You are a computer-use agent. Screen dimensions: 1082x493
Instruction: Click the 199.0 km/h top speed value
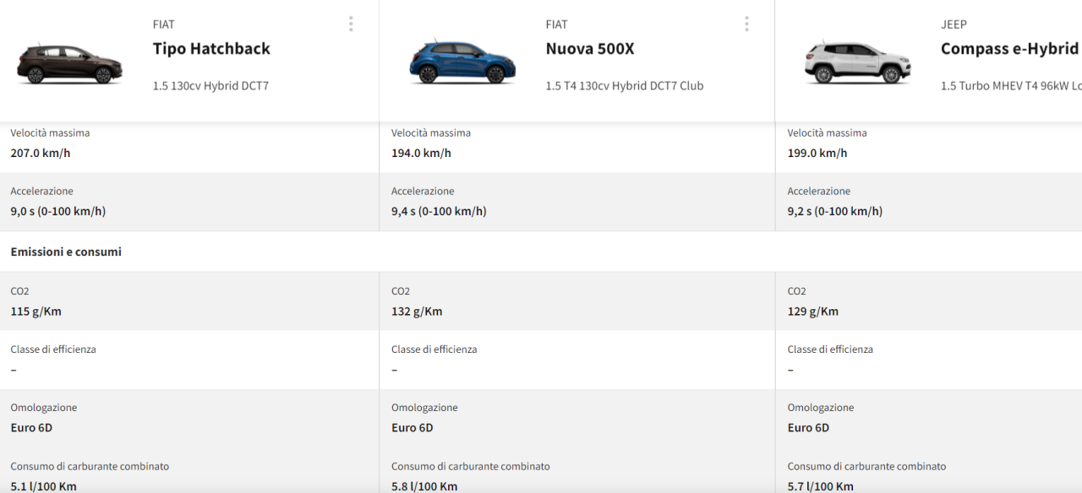point(817,153)
